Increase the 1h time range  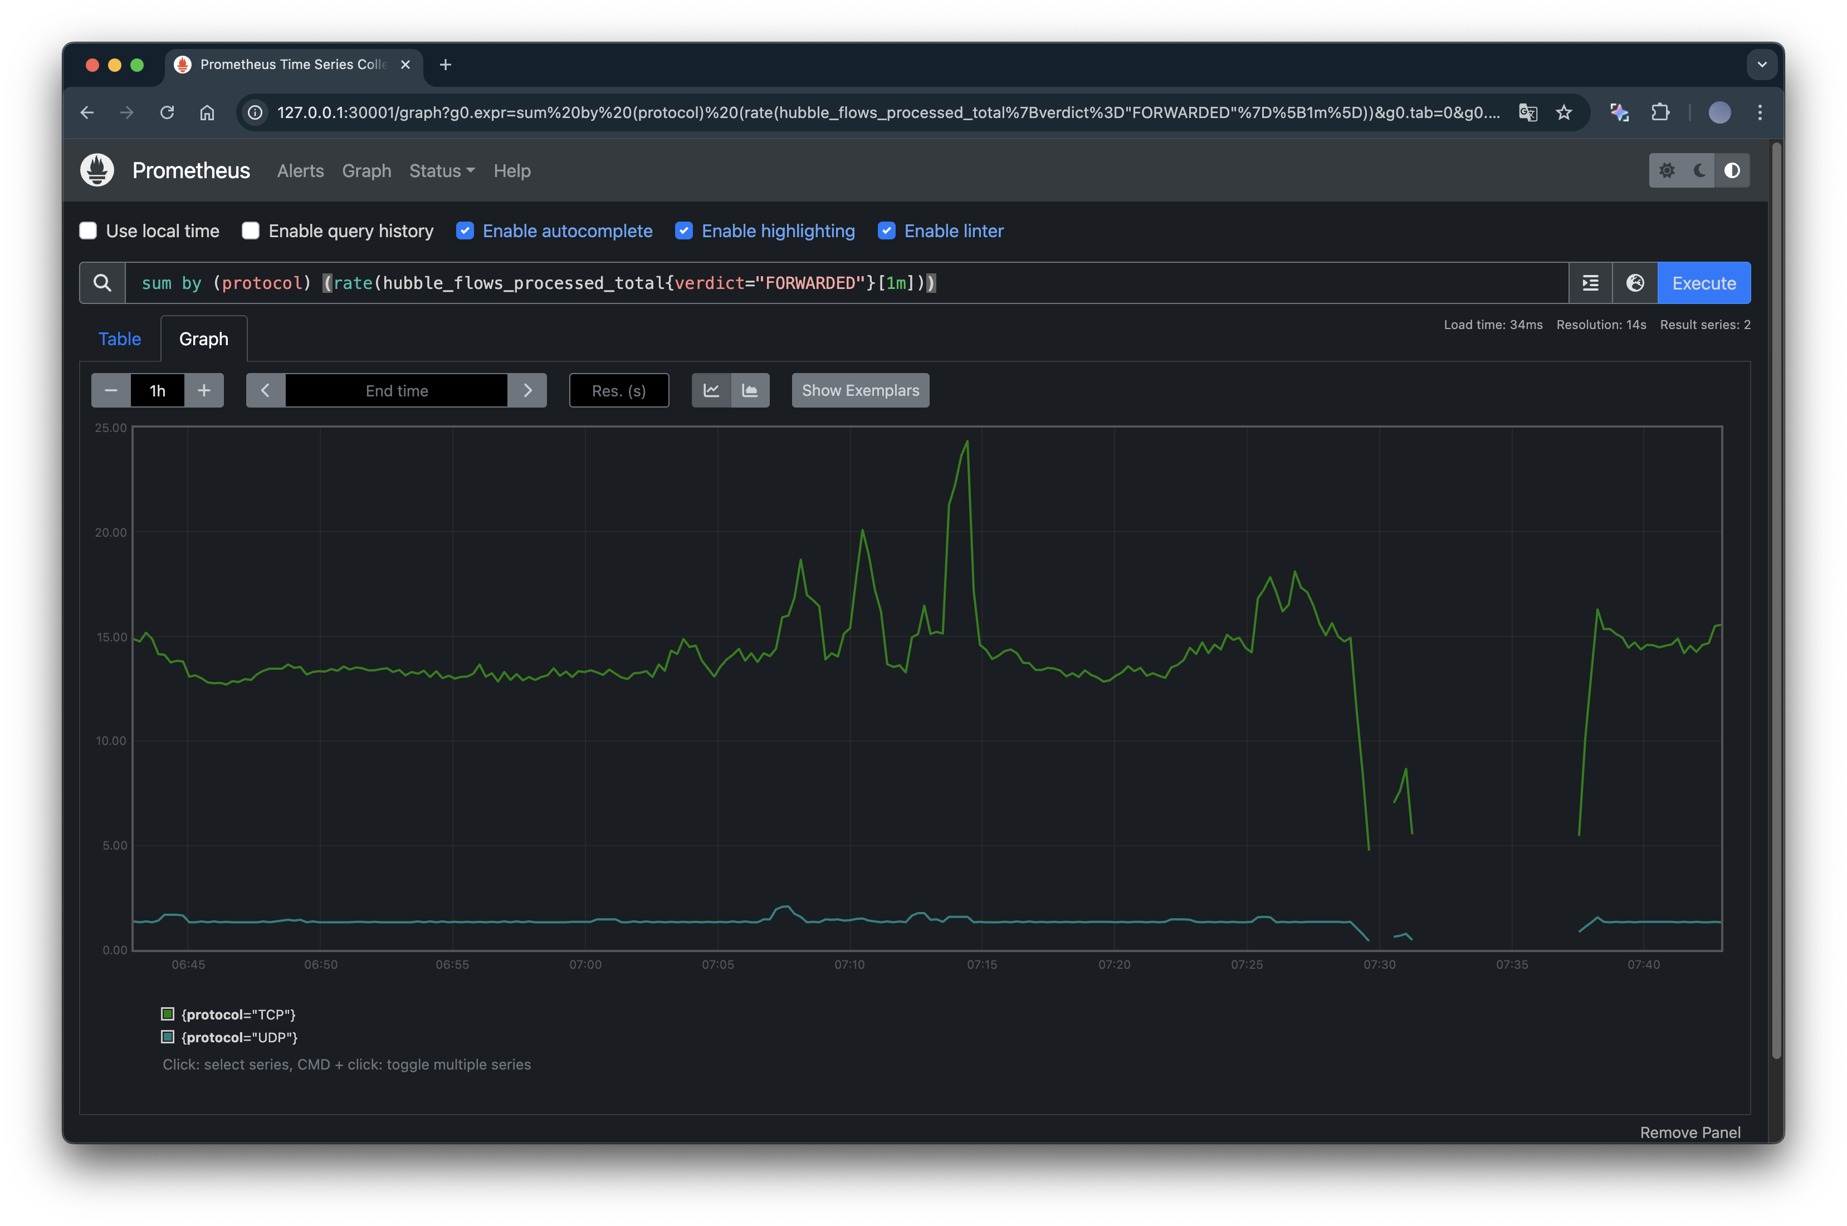pyautogui.click(x=204, y=390)
